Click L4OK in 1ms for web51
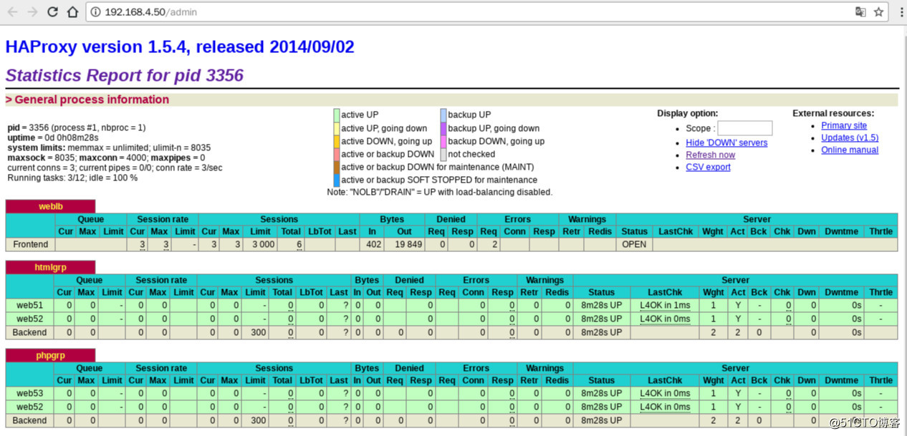 665,305
